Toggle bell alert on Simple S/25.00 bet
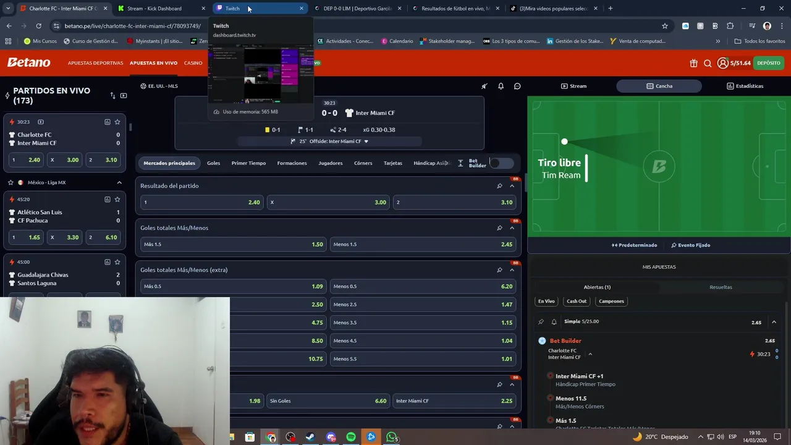Image resolution: width=791 pixels, height=445 pixels. click(554, 321)
